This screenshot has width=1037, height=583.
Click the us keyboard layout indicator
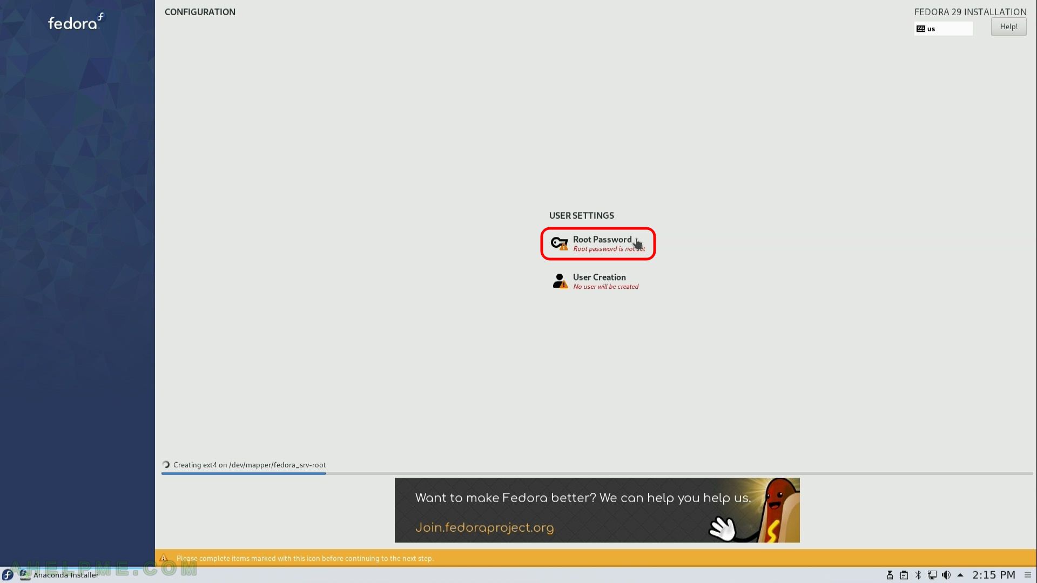click(x=943, y=29)
